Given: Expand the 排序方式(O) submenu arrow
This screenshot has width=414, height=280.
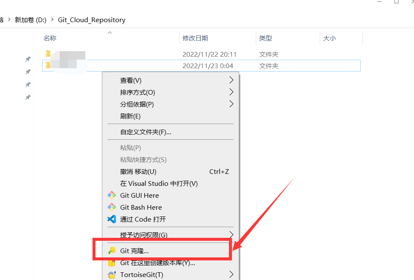Looking at the screenshot, I should click(231, 92).
